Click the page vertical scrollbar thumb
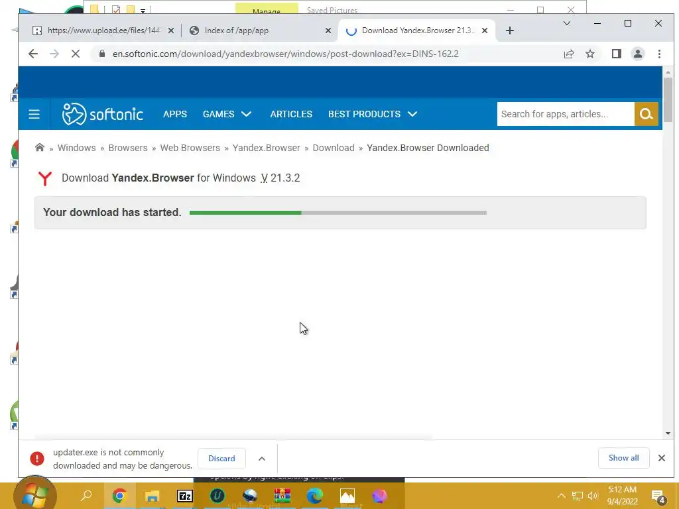 pyautogui.click(x=668, y=99)
